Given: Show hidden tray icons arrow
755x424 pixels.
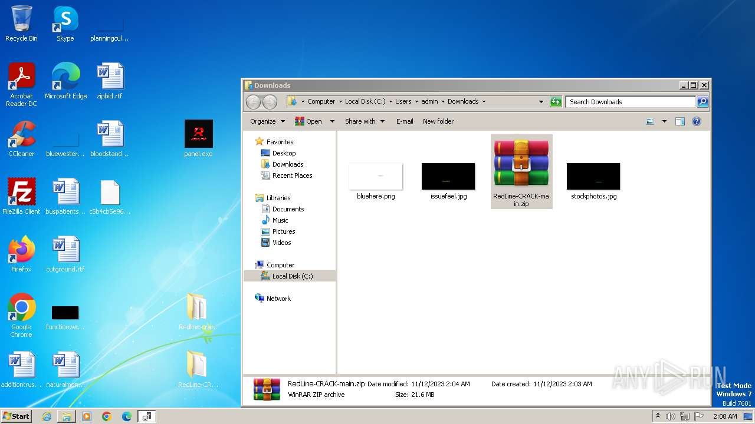Looking at the screenshot, I should [x=658, y=416].
